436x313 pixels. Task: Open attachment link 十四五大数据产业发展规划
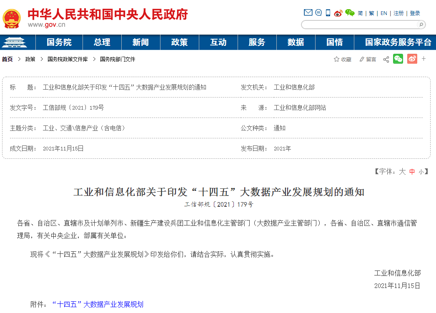97,304
